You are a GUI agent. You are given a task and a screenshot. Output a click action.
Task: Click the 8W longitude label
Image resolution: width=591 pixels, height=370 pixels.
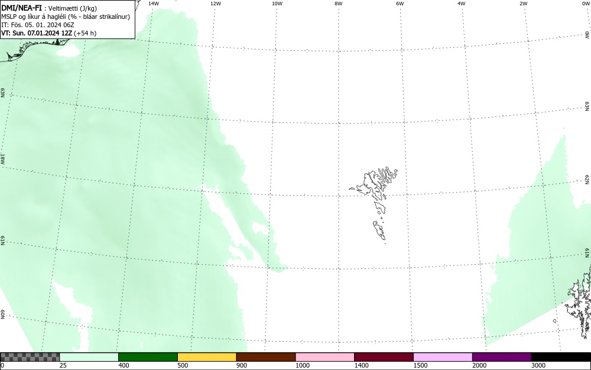tap(339, 4)
